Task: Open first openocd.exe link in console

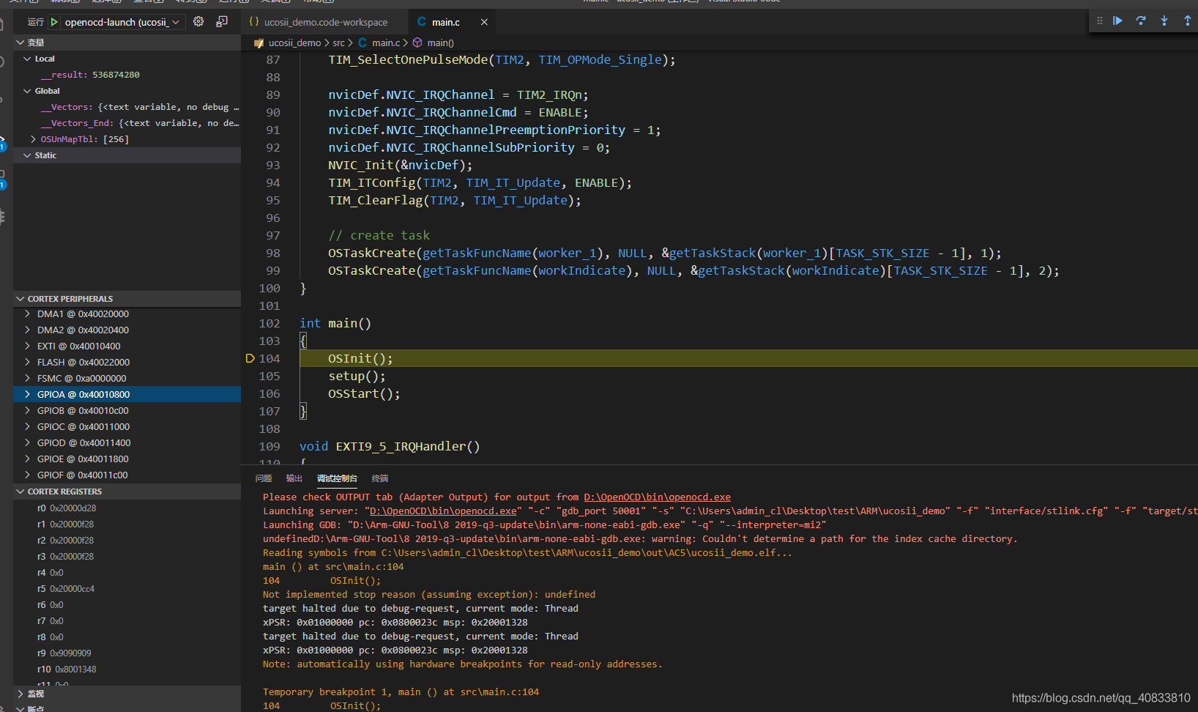Action: click(657, 497)
